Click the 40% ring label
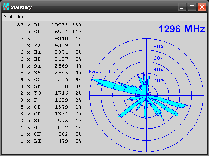The image size is (209, 156). 158,69
